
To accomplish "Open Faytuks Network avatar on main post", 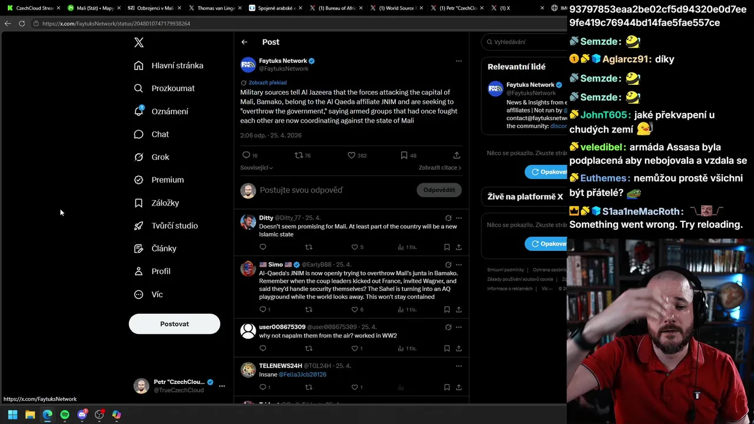I will [248, 64].
